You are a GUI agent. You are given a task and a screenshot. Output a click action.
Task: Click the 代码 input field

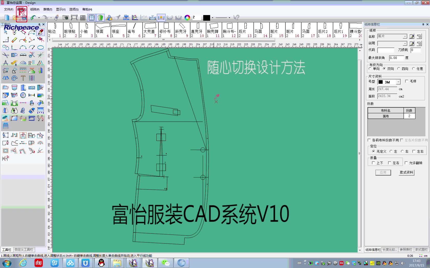[386, 50]
